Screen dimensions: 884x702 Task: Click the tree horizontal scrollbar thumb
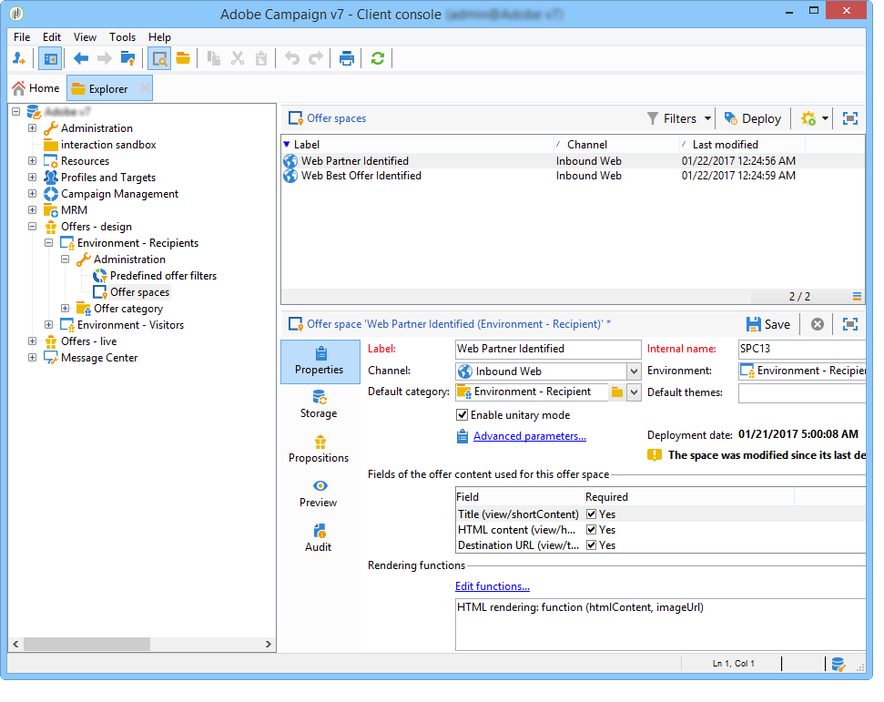[86, 644]
